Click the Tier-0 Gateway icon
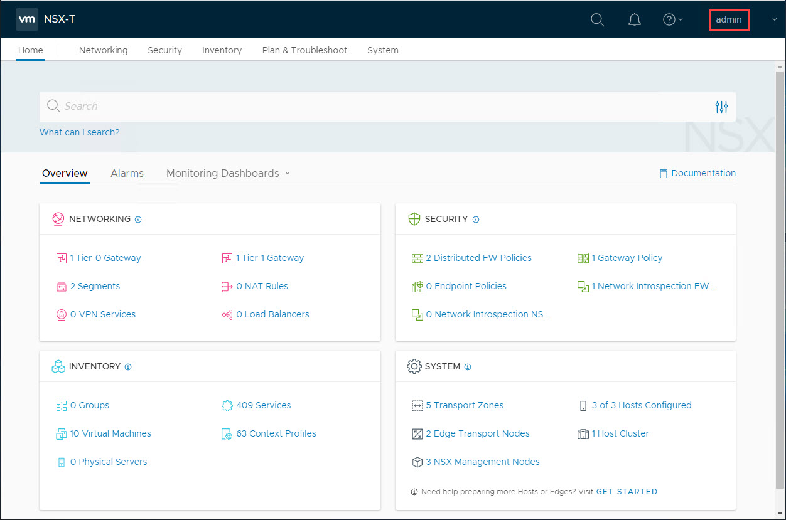The image size is (786, 520). pyautogui.click(x=61, y=258)
